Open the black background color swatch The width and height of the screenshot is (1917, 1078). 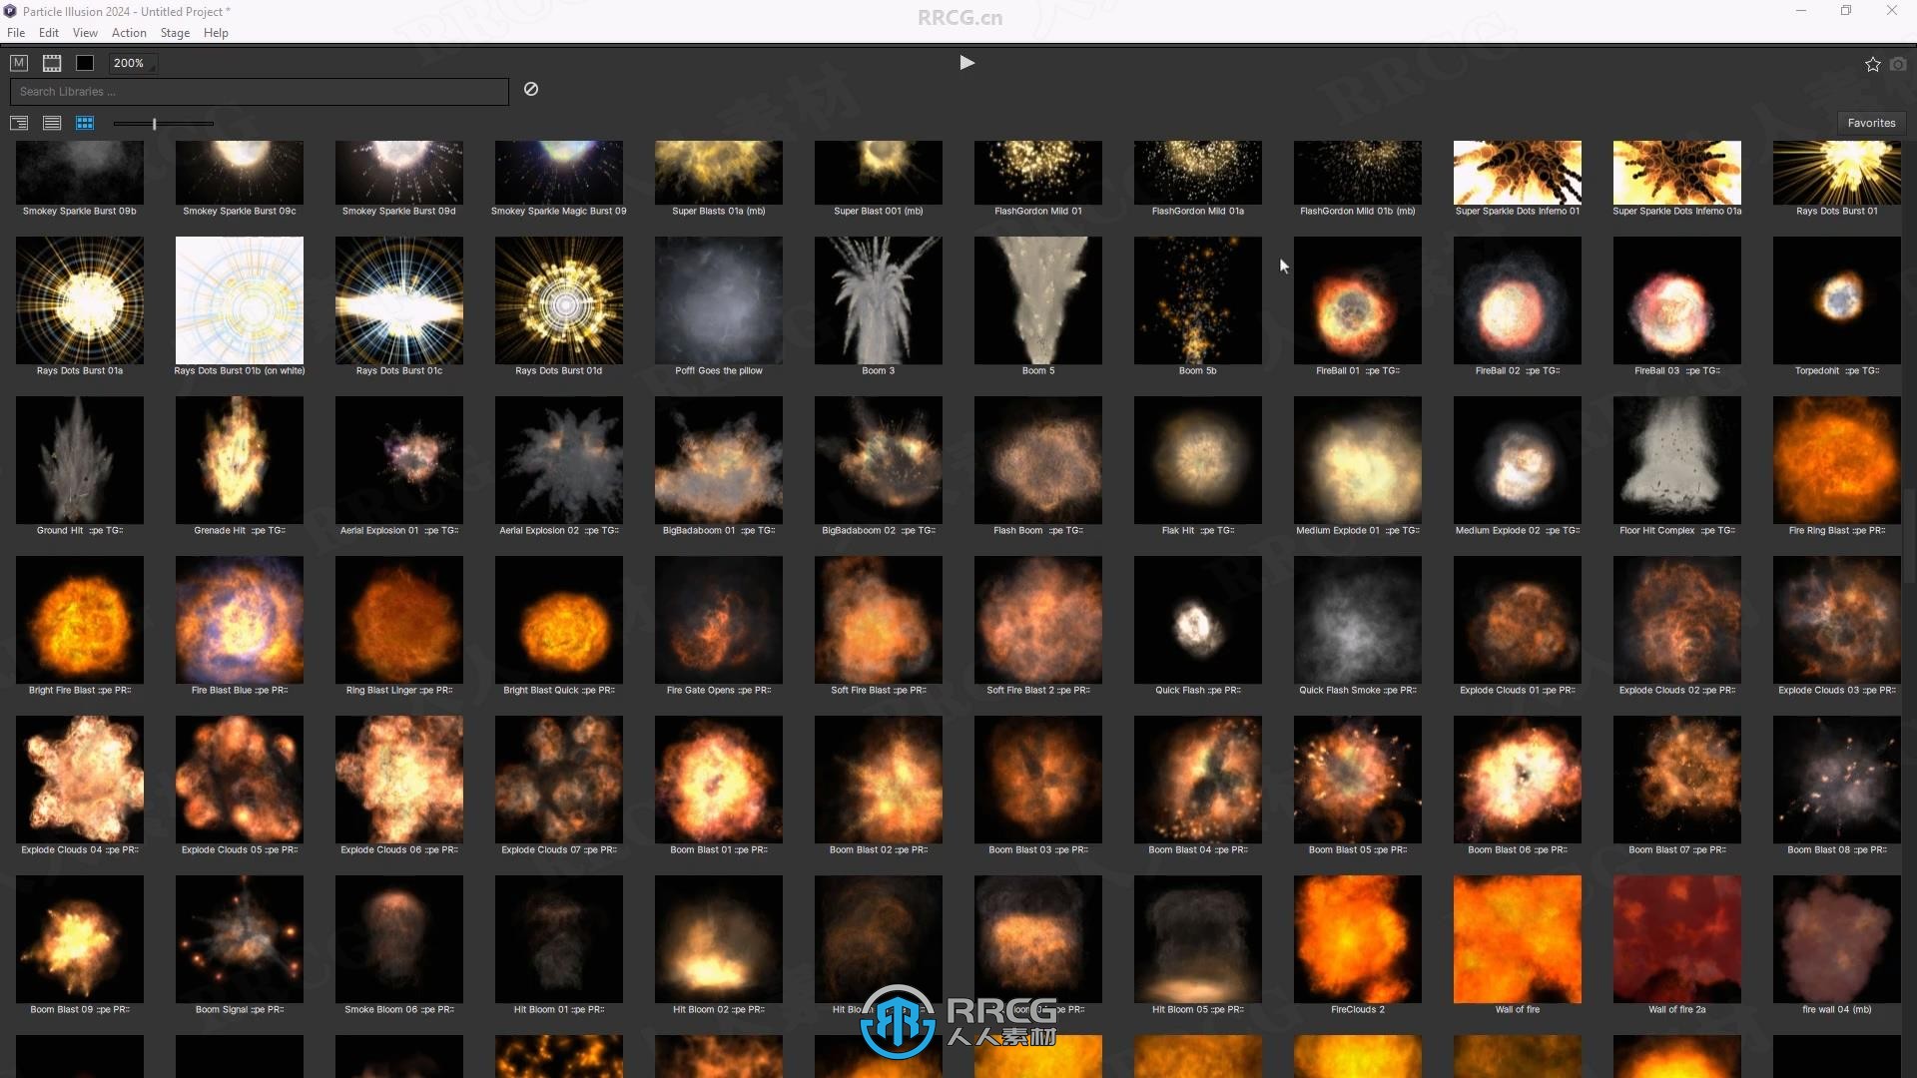coord(85,63)
